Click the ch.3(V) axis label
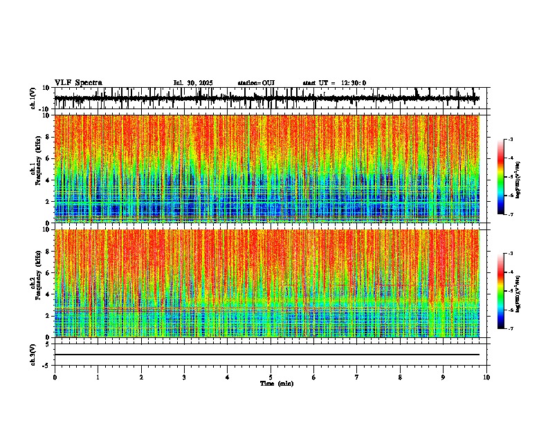This screenshot has height=423, width=548. pyautogui.click(x=33, y=355)
